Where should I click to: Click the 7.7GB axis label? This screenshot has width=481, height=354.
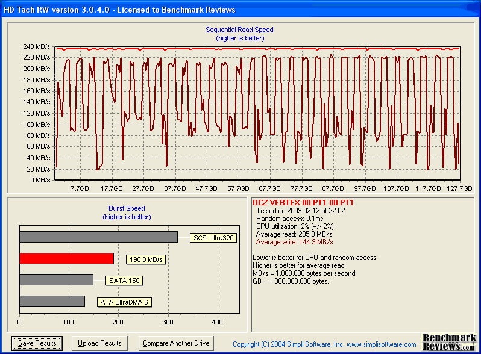point(80,188)
